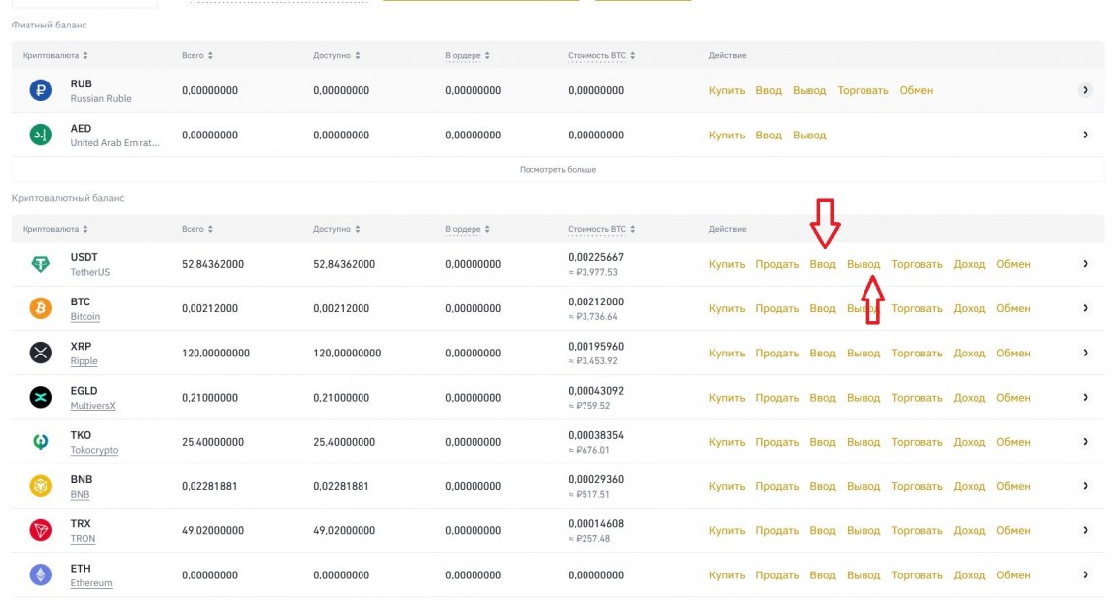Click the yellow BNB coin icon
The height and width of the screenshot is (600, 1115).
tap(40, 486)
